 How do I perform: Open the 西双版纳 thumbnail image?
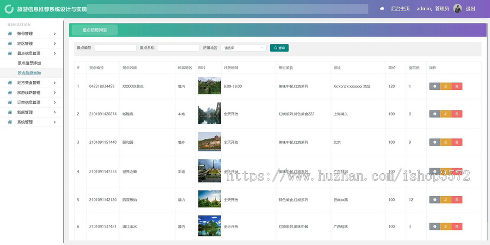[210, 199]
